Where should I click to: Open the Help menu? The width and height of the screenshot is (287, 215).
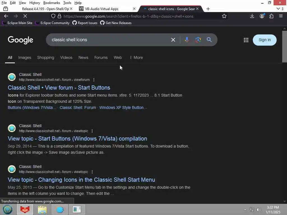(78, 3)
